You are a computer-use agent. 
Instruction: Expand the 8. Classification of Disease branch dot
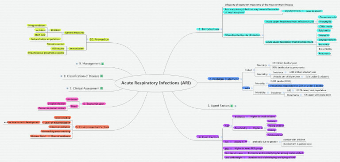pos(62,76)
